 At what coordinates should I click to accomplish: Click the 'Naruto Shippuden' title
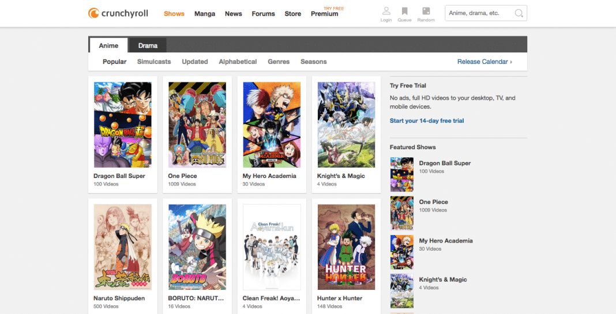[x=119, y=298]
